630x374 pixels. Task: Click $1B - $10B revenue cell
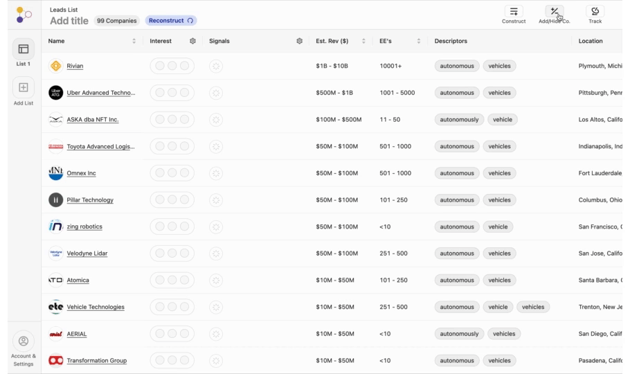(332, 66)
